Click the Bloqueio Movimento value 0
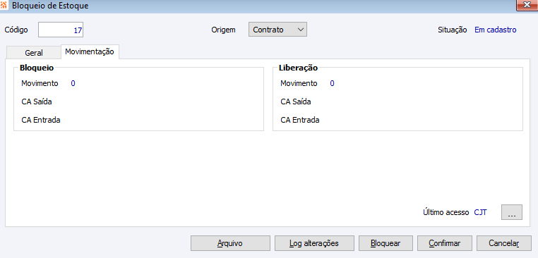The width and height of the screenshot is (538, 258). click(73, 83)
